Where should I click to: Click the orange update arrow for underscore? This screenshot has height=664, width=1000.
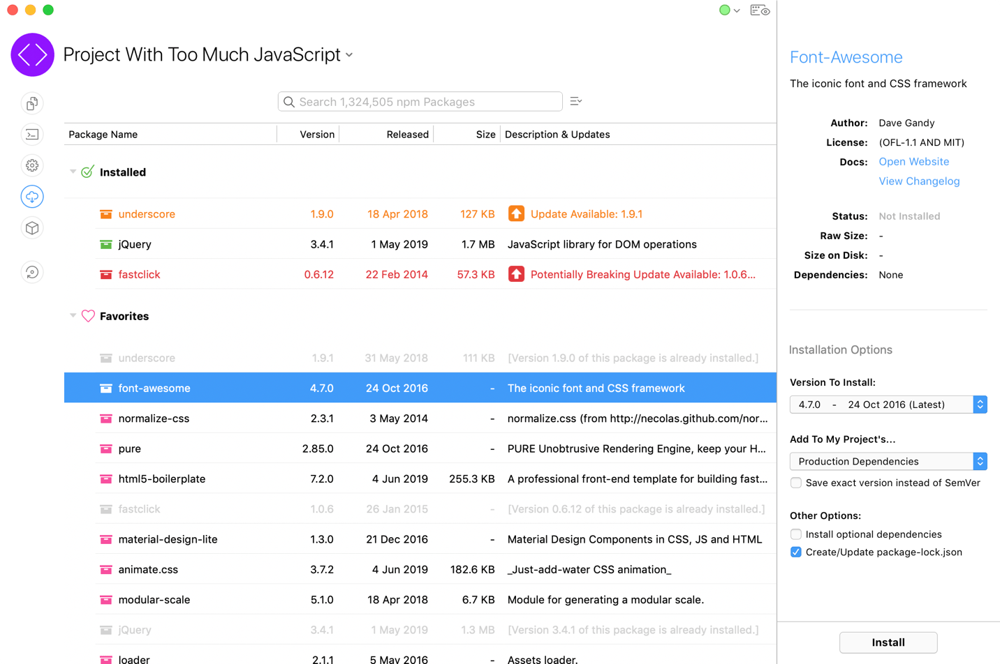(516, 214)
